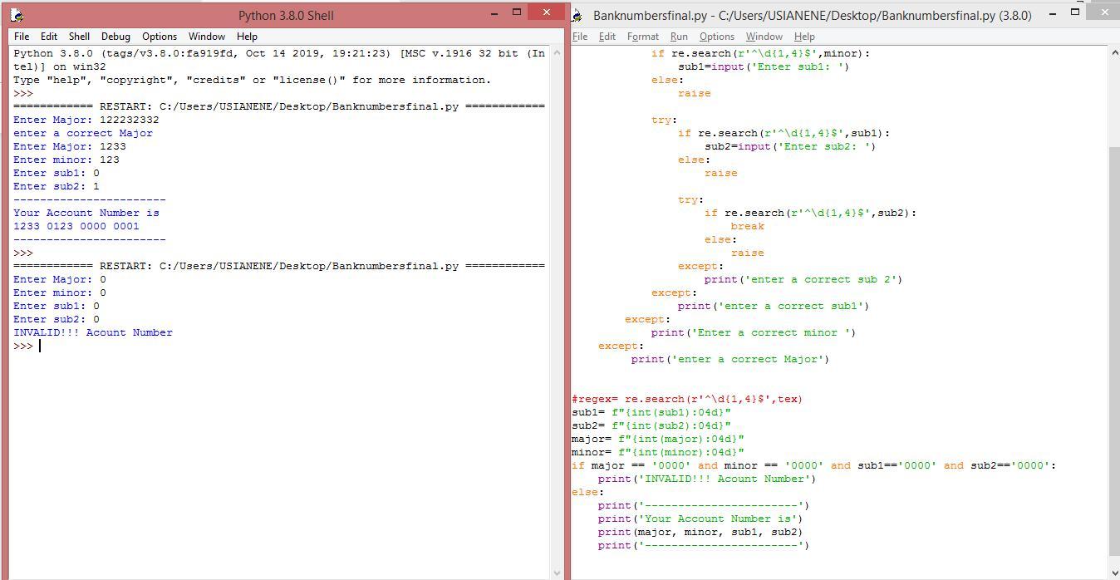This screenshot has width=1120, height=580.
Task: Open Run menu in the editor window
Action: [x=679, y=37]
